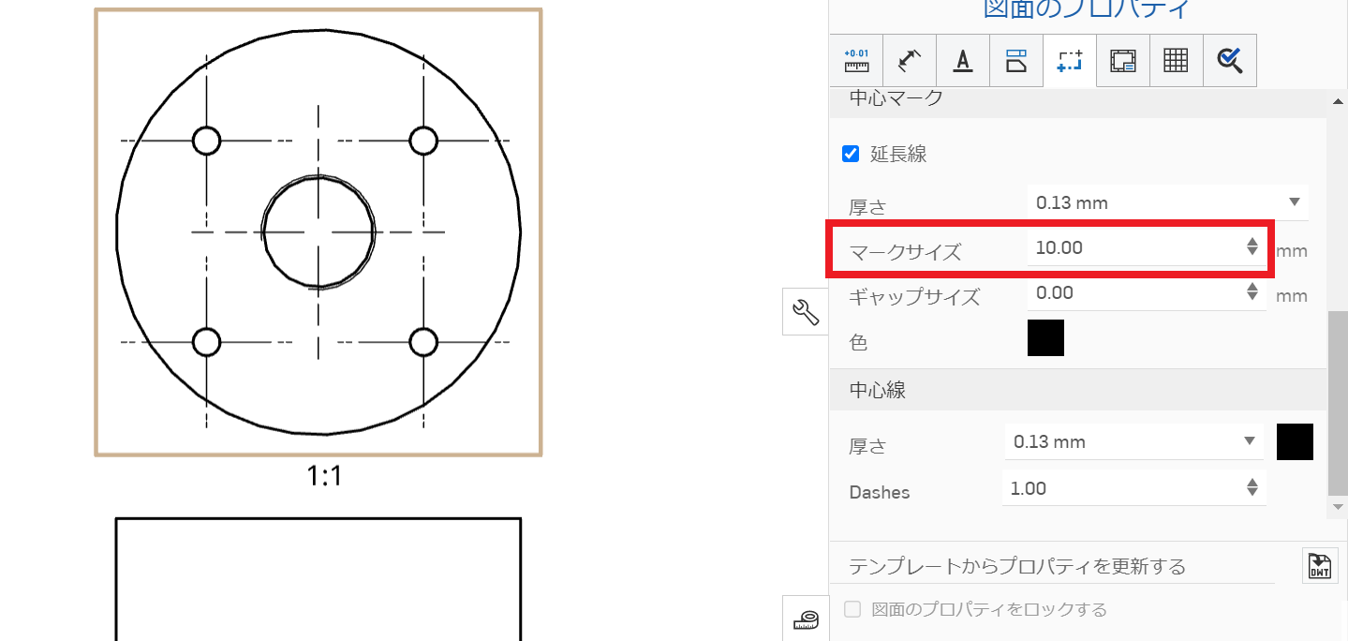Open the 中心マーク 色 black swatch
Viewport: 1348px width, 641px height.
point(1045,338)
